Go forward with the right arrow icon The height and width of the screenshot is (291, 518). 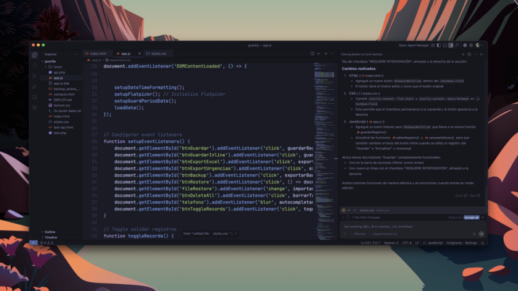(325, 54)
